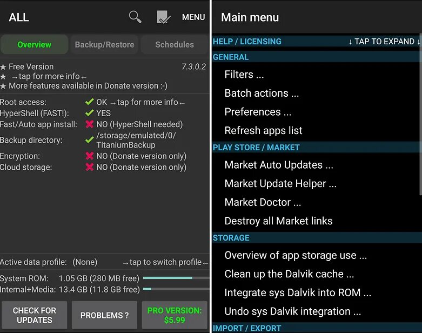Tap the batch checkmark icon beside MENU
Screen dimensions: 422x333
pyautogui.click(x=163, y=17)
